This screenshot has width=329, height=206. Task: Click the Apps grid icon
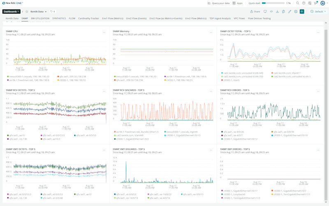[x=234, y=3]
